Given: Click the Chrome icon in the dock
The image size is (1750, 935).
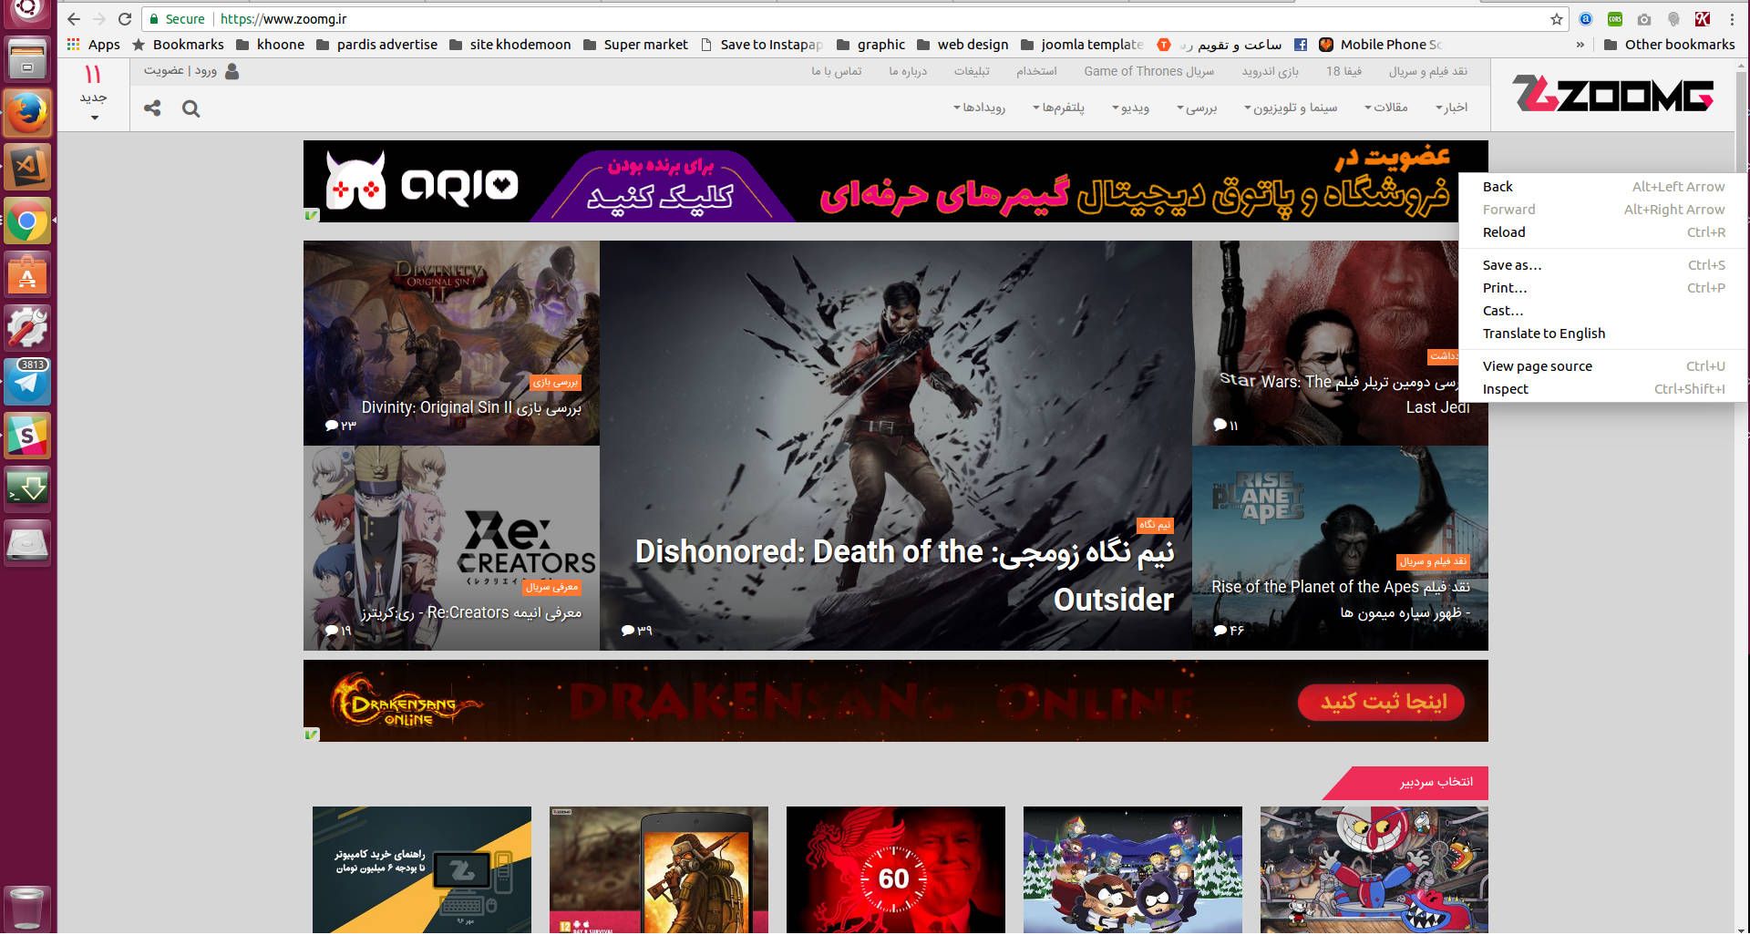Looking at the screenshot, I should coord(27,221).
